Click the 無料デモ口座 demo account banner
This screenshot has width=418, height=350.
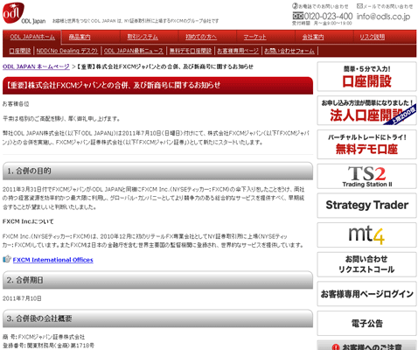[x=366, y=144]
